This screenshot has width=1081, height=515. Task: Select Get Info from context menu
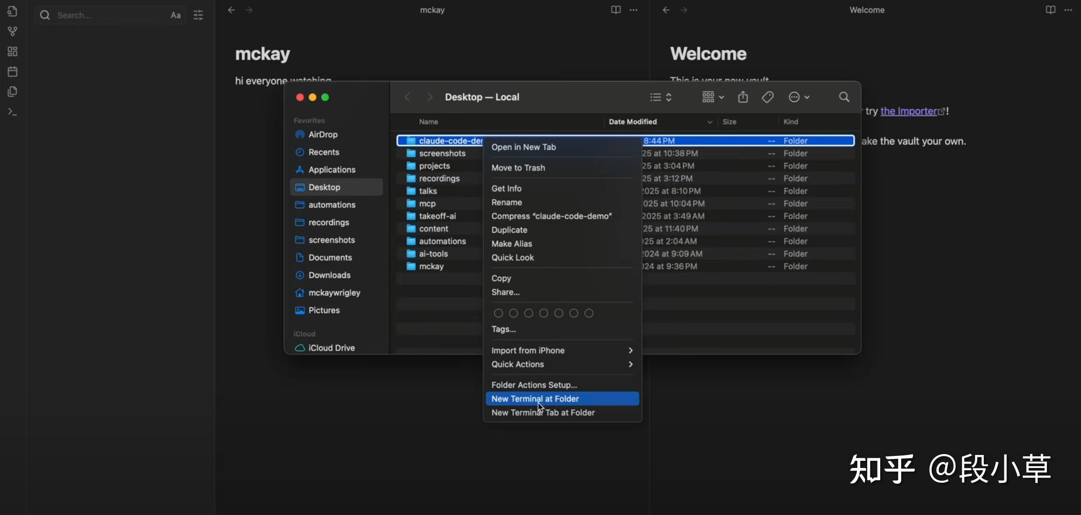506,189
